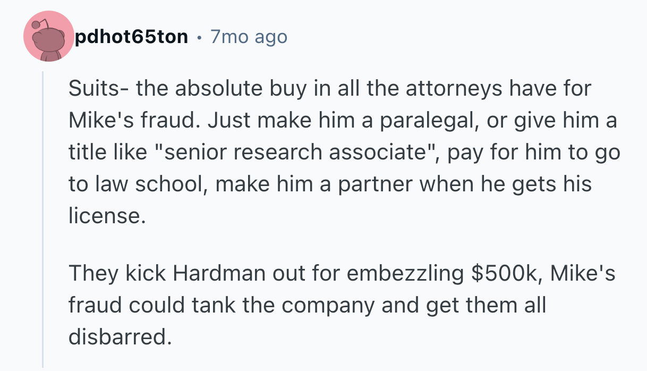Click the dot separator beside the username
647x371 pixels.
click(x=199, y=37)
